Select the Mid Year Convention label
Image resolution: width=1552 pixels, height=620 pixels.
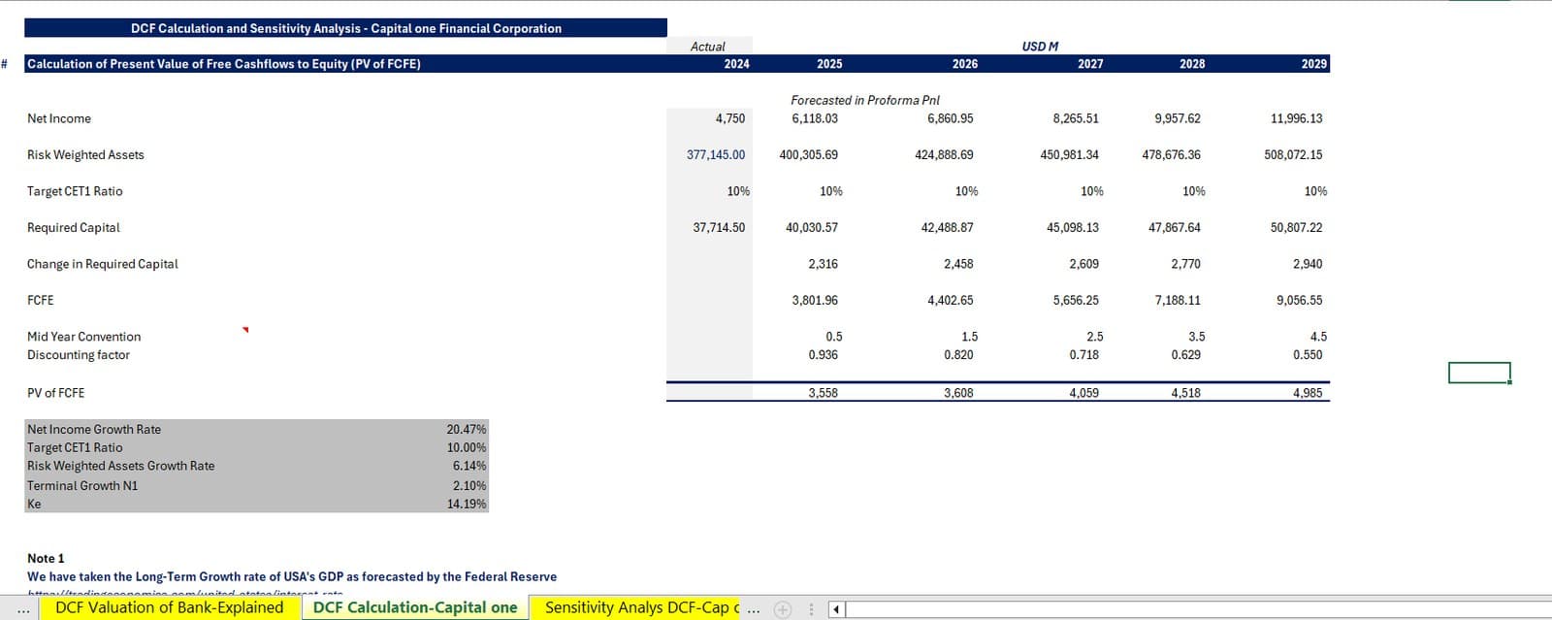pyautogui.click(x=83, y=337)
